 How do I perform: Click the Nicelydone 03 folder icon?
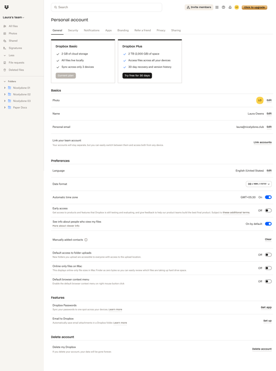[10, 101]
